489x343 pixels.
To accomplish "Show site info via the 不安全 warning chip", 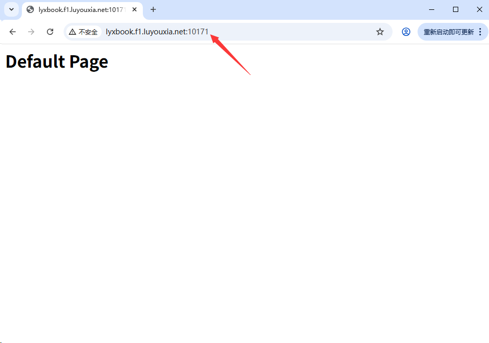I will pos(83,32).
